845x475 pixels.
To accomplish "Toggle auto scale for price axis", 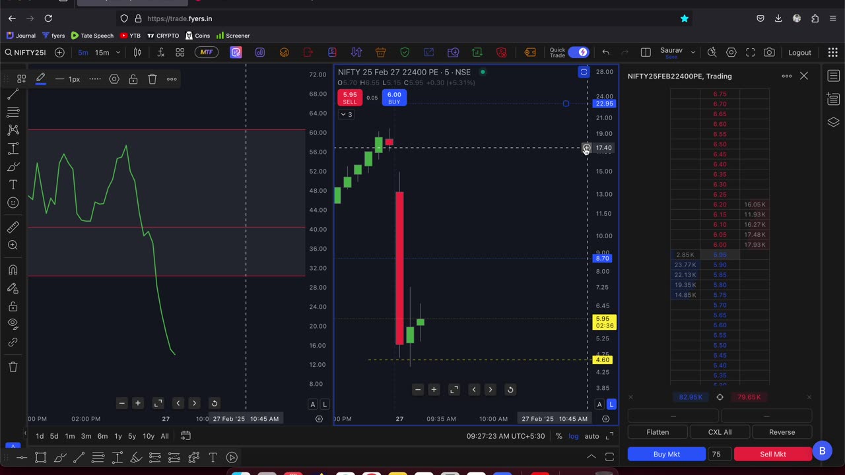I will pos(591,436).
